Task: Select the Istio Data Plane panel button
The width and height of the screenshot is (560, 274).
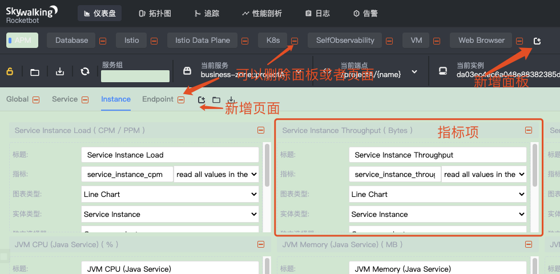Action: 203,41
